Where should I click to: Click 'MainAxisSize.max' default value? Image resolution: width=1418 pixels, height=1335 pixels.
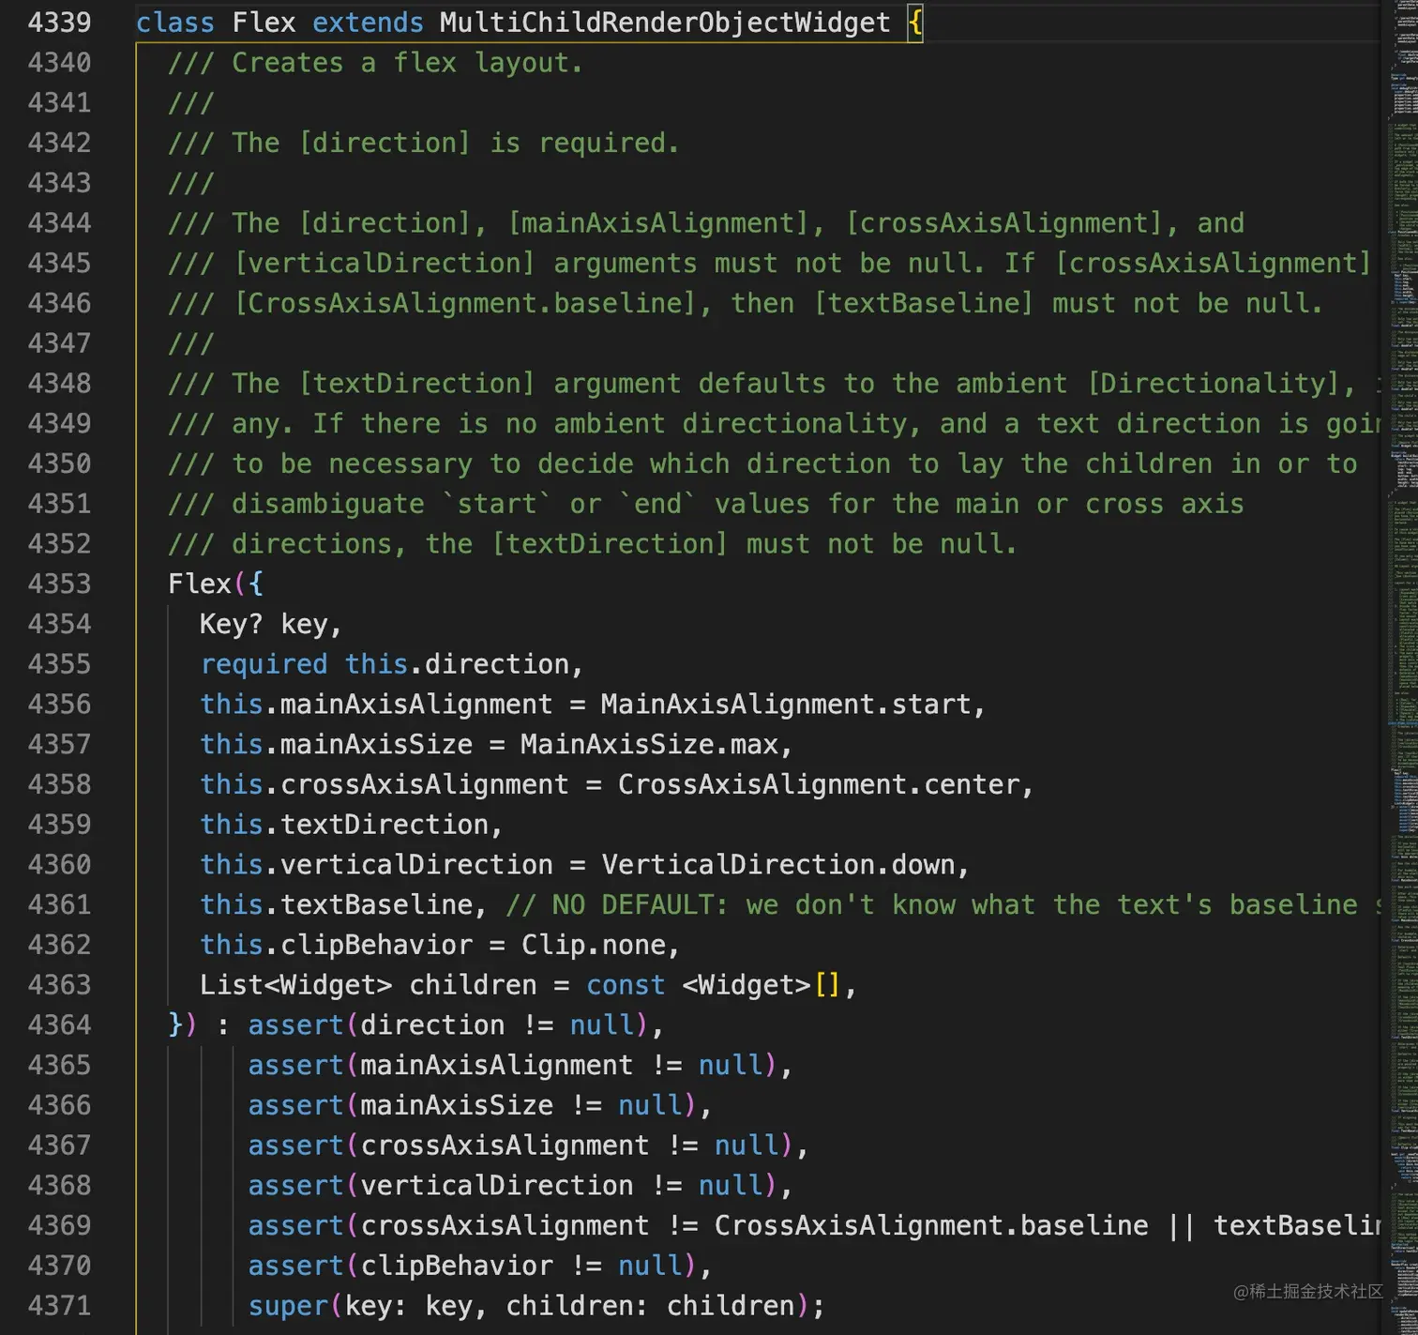tap(649, 744)
